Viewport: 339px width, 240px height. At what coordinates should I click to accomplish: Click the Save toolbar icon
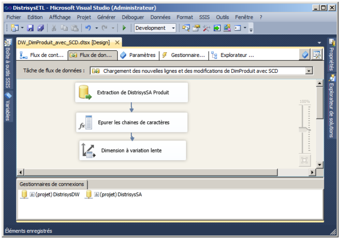[x=31, y=28]
